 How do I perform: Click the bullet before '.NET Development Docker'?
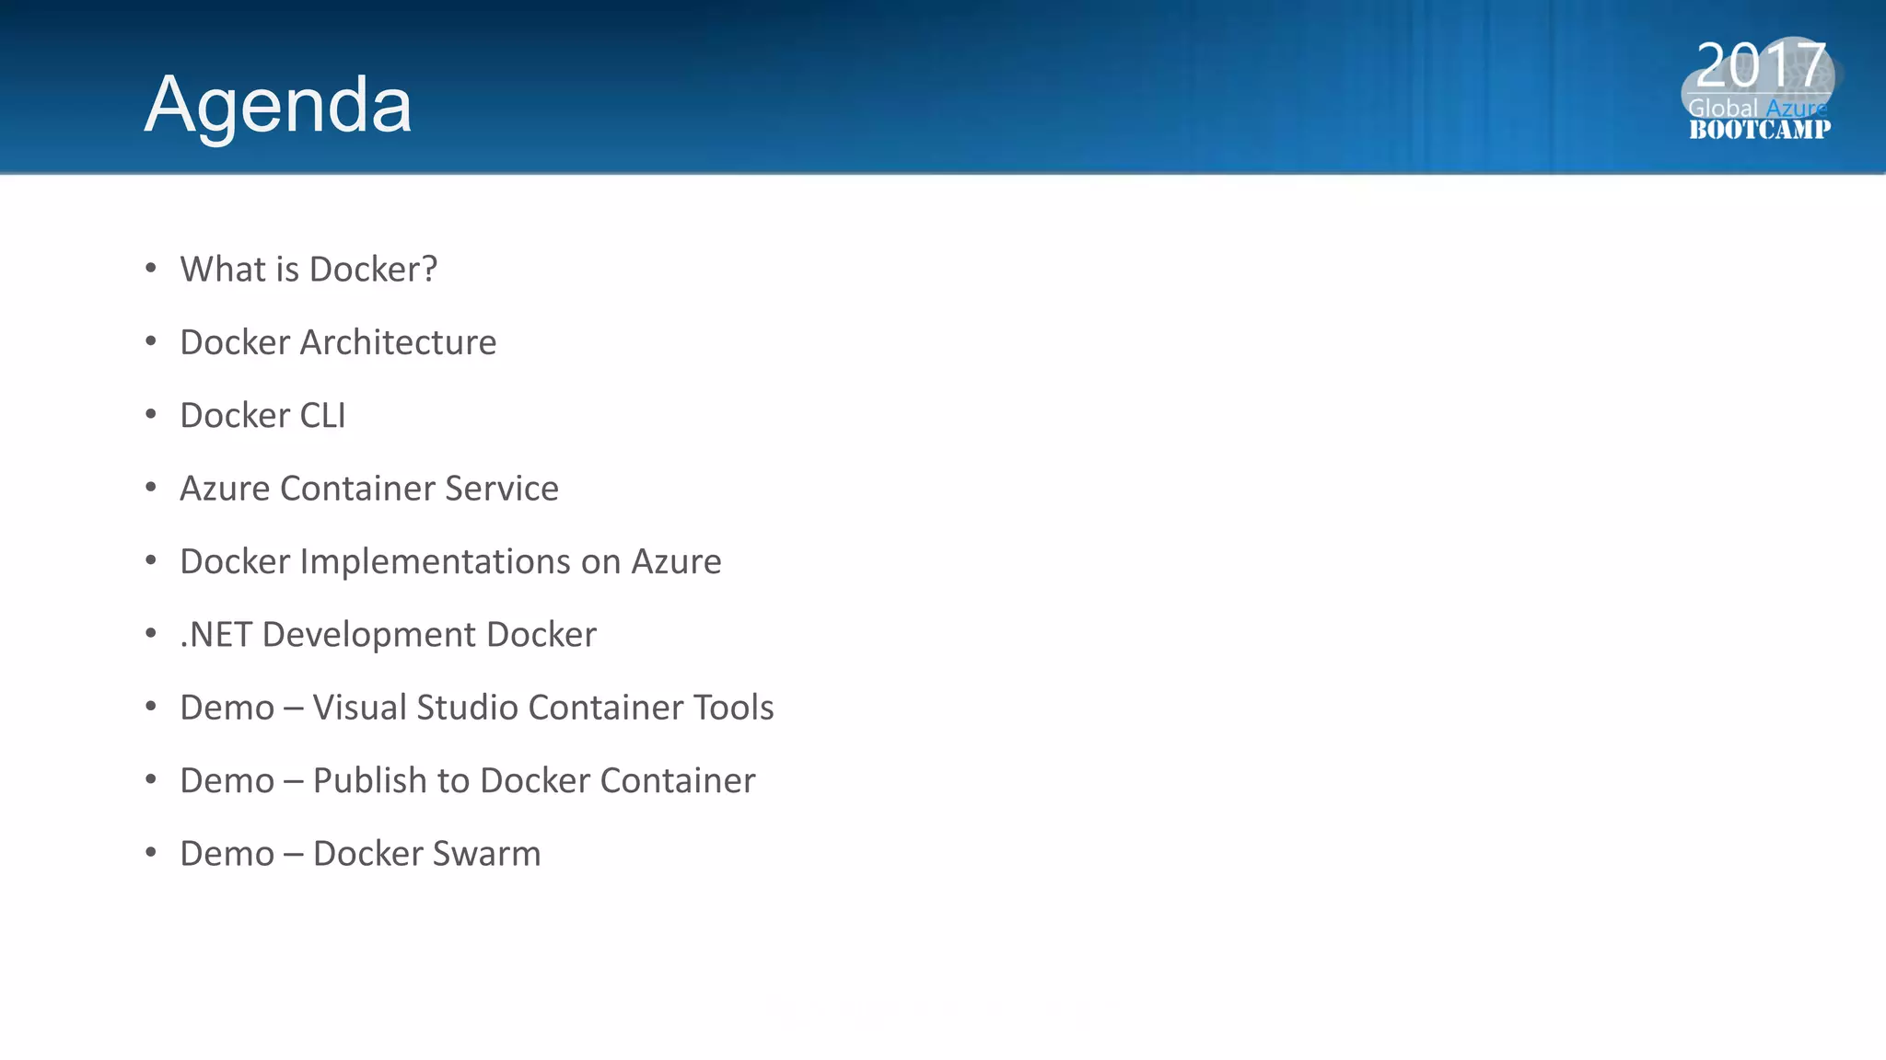click(151, 634)
